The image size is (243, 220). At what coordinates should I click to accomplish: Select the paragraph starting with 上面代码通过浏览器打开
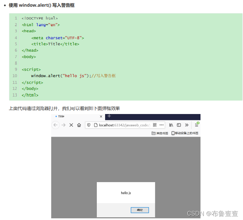64,108
